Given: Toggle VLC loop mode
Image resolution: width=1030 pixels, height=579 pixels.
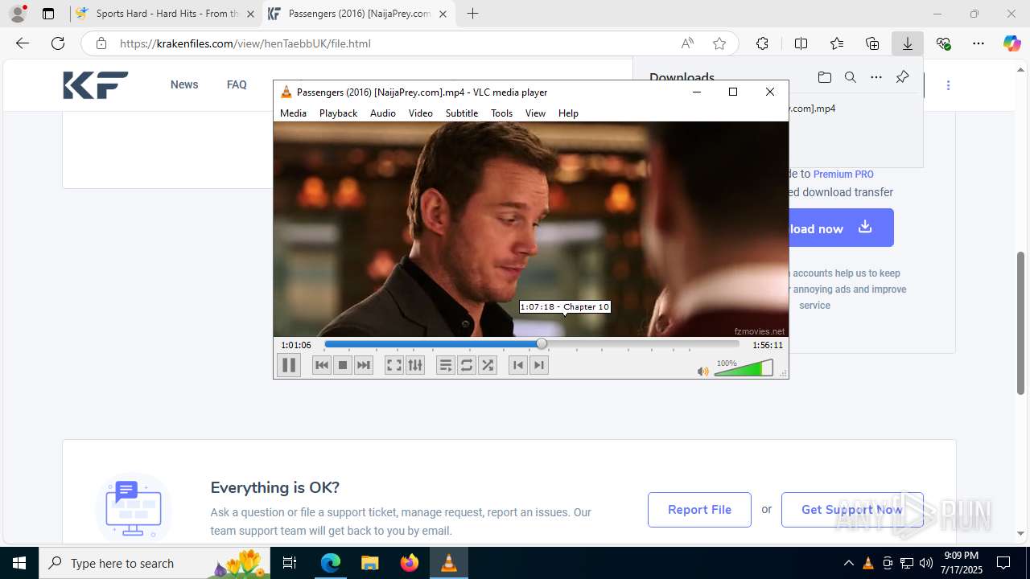Looking at the screenshot, I should point(467,365).
